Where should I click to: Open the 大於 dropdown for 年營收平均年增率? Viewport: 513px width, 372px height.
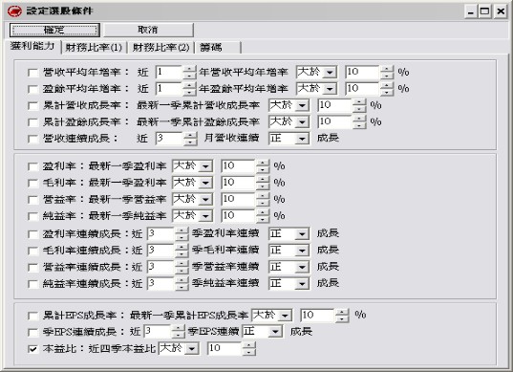[x=316, y=72]
